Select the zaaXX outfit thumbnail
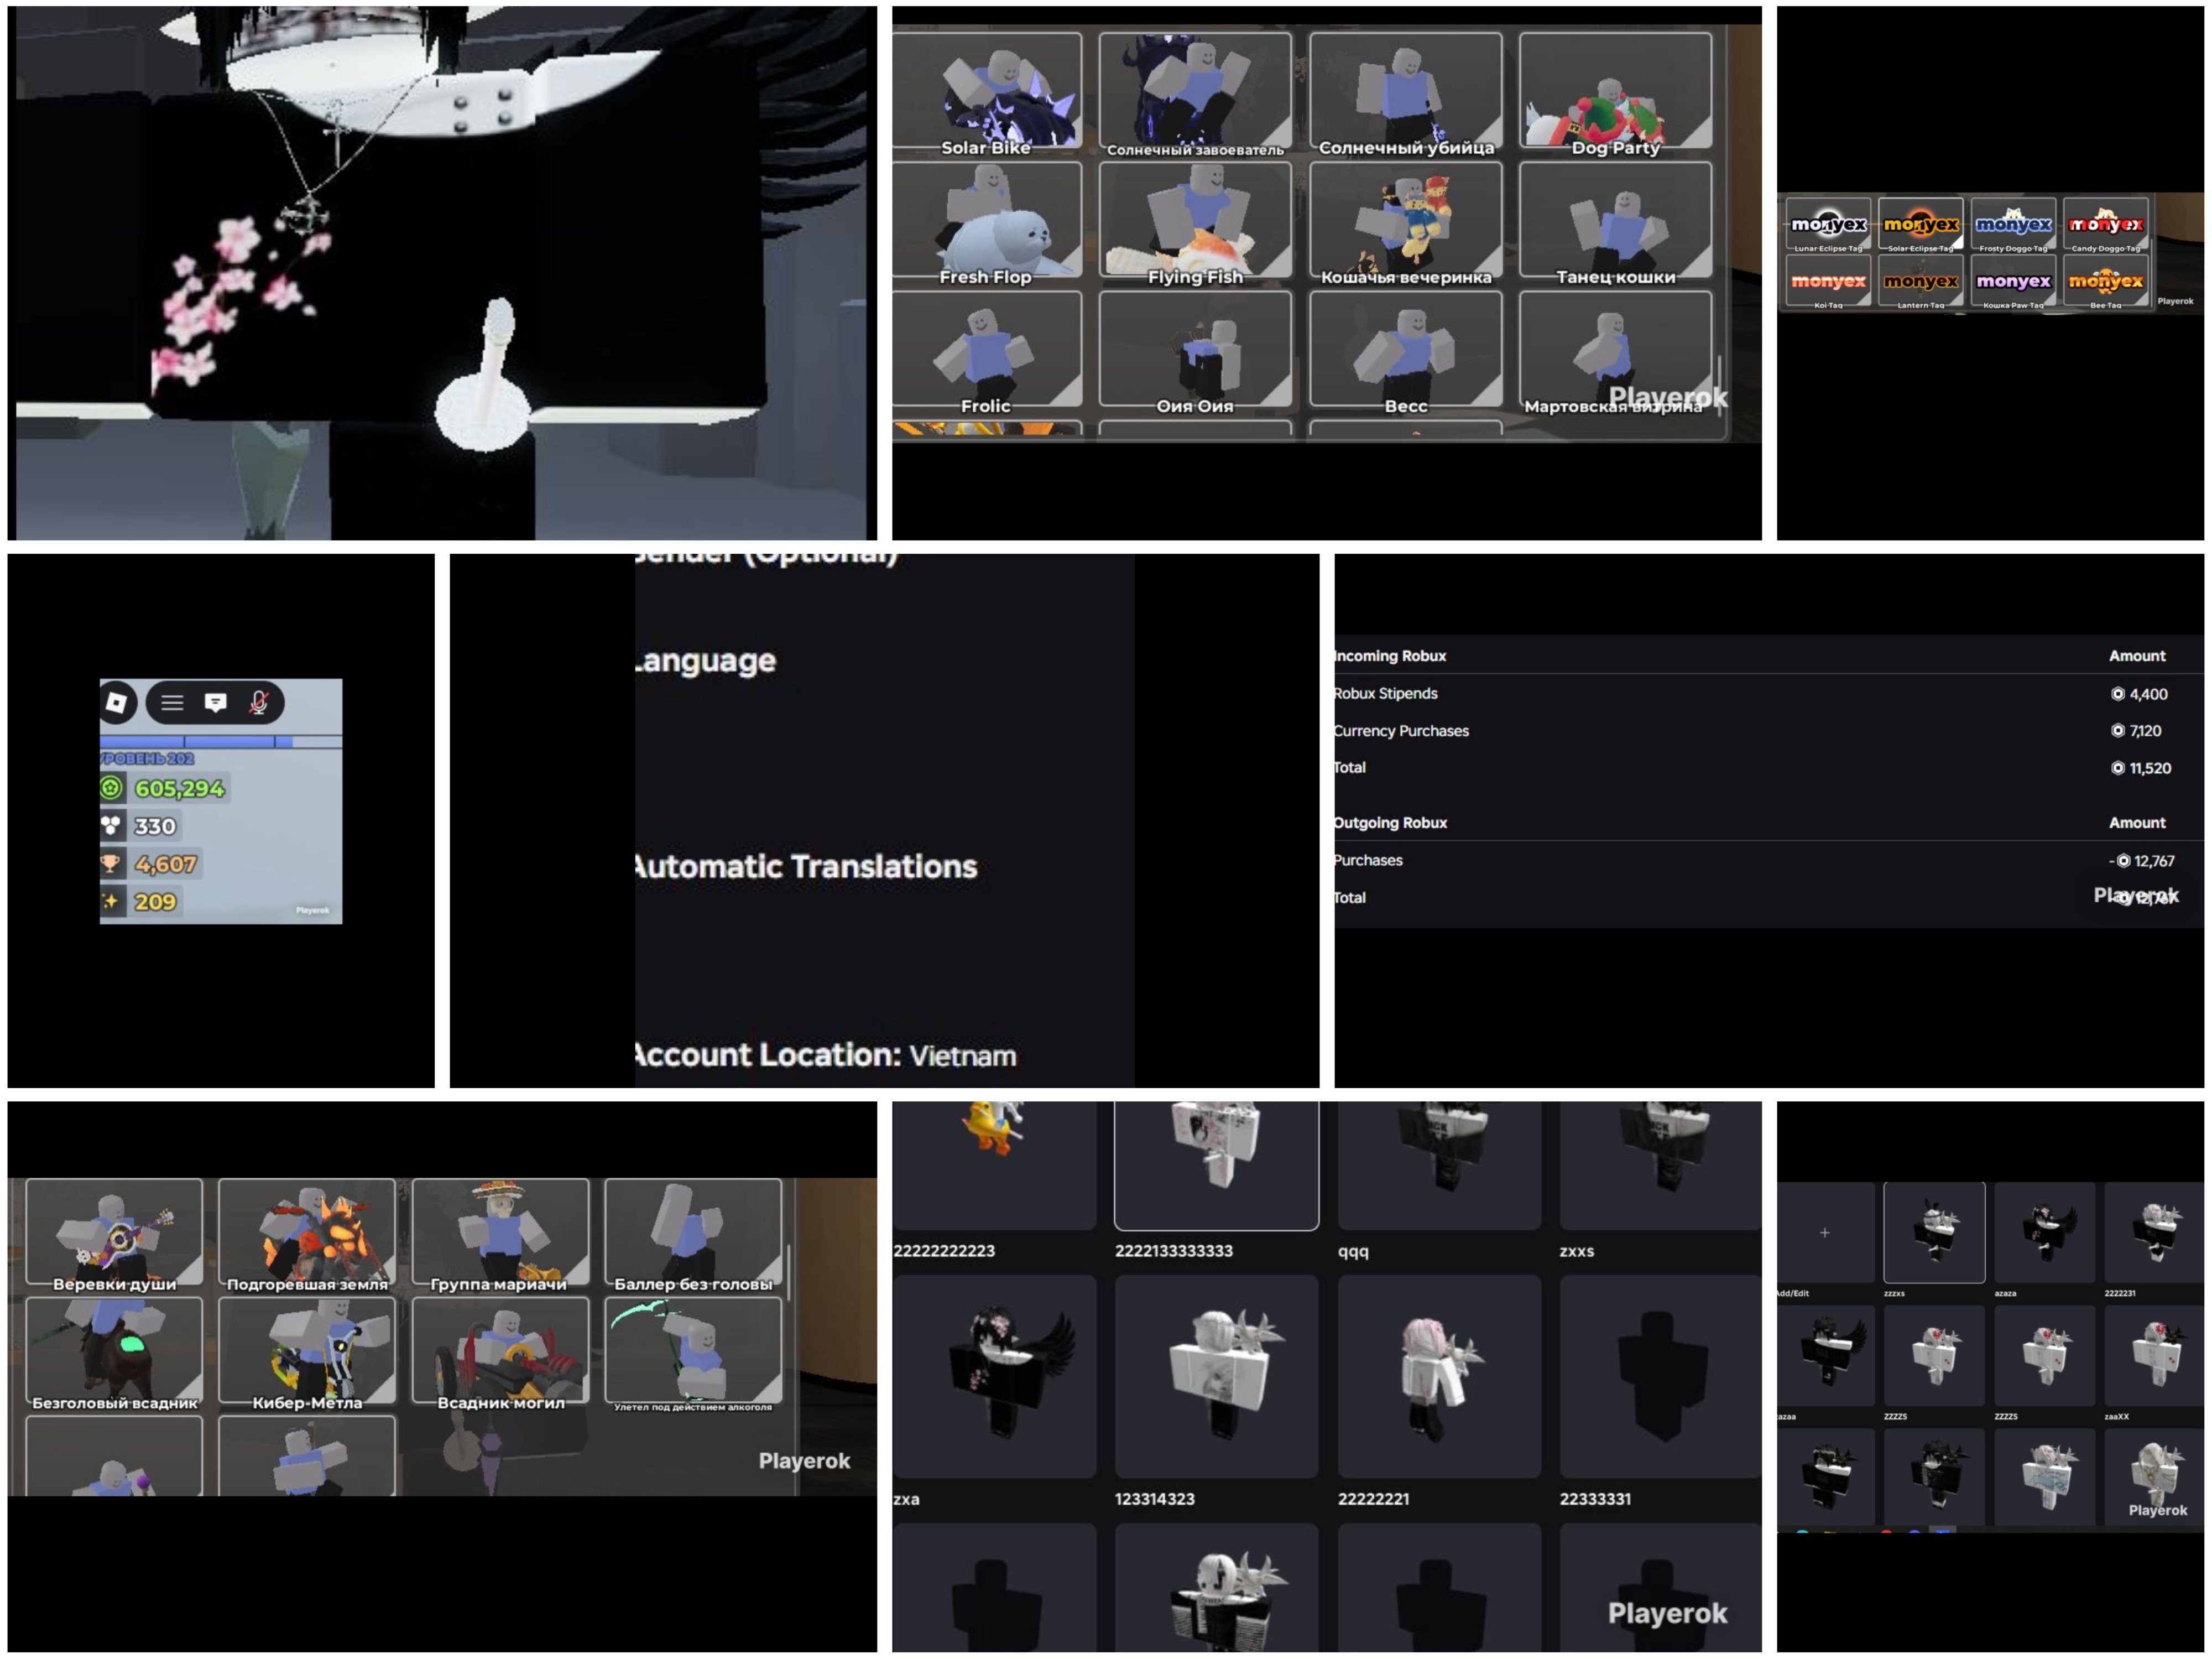2212x1659 pixels. click(2154, 1356)
